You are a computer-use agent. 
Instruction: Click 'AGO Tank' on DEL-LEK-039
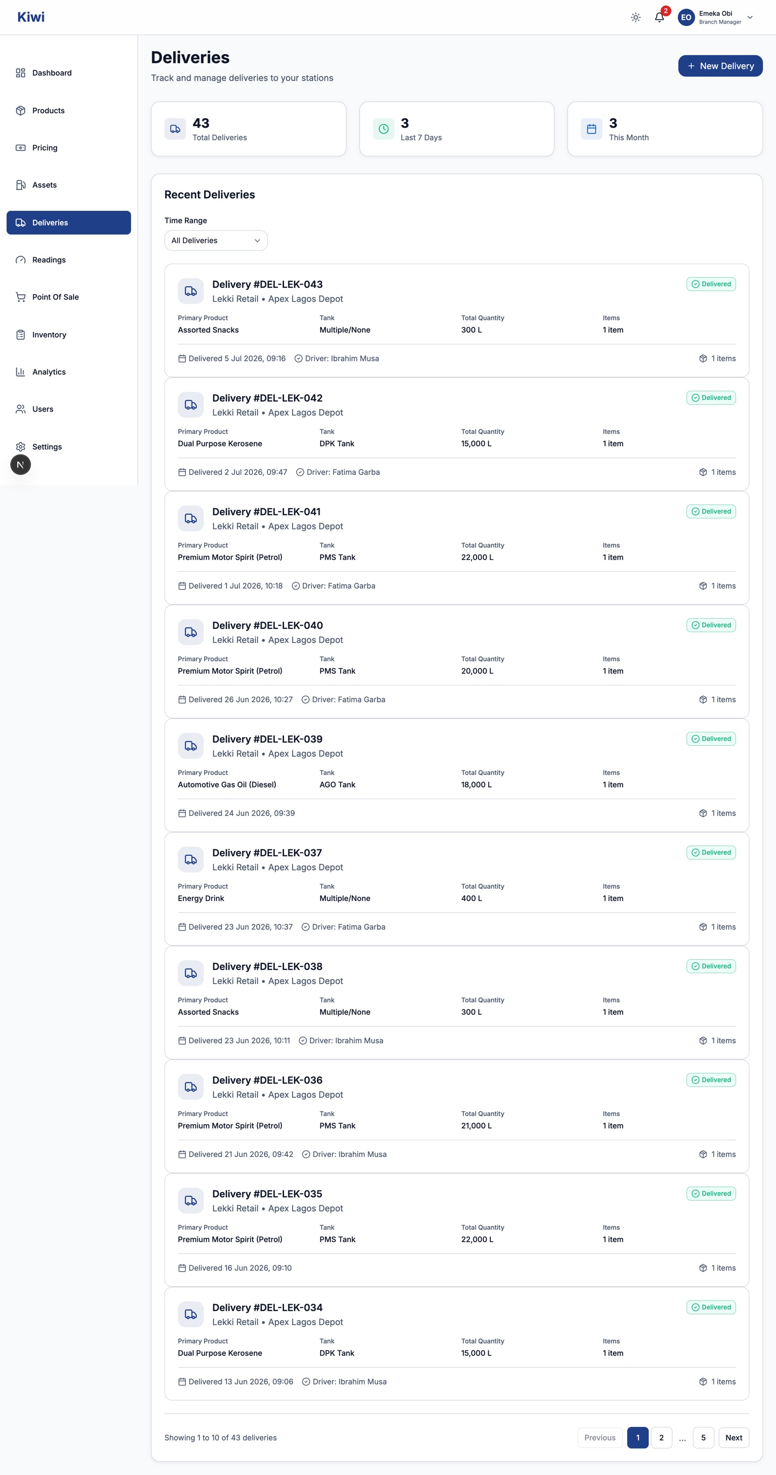tap(337, 785)
